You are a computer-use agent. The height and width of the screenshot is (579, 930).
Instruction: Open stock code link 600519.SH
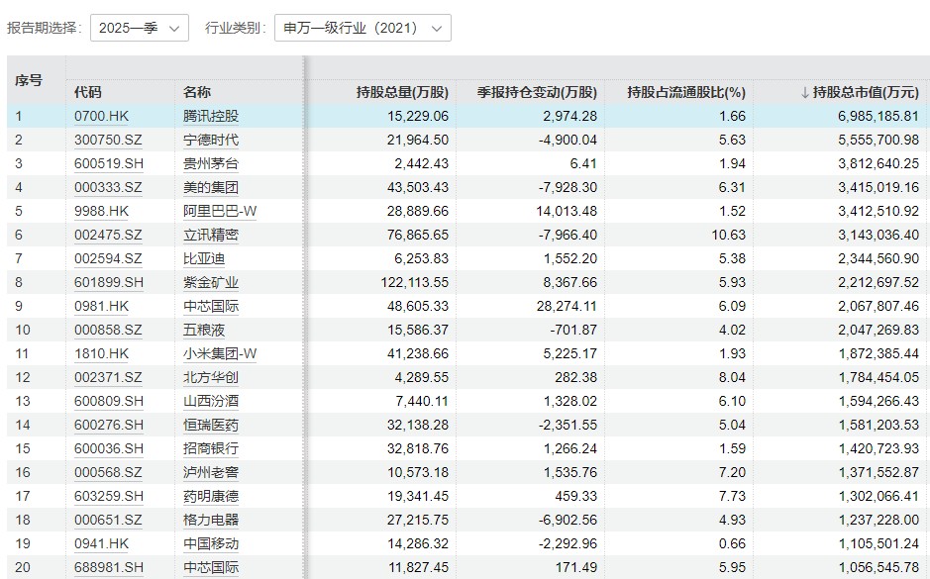pyautogui.click(x=109, y=163)
